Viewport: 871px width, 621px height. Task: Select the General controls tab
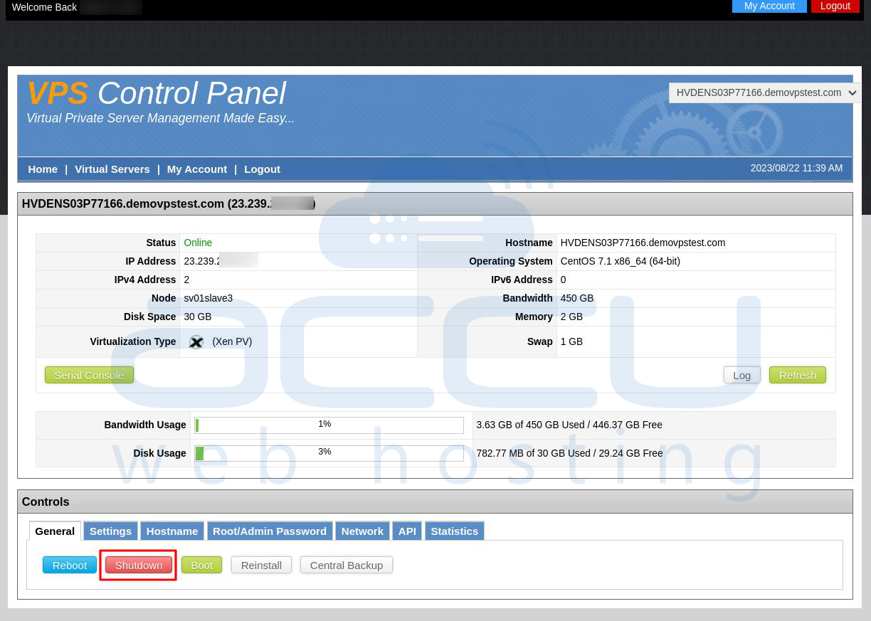pyautogui.click(x=55, y=531)
